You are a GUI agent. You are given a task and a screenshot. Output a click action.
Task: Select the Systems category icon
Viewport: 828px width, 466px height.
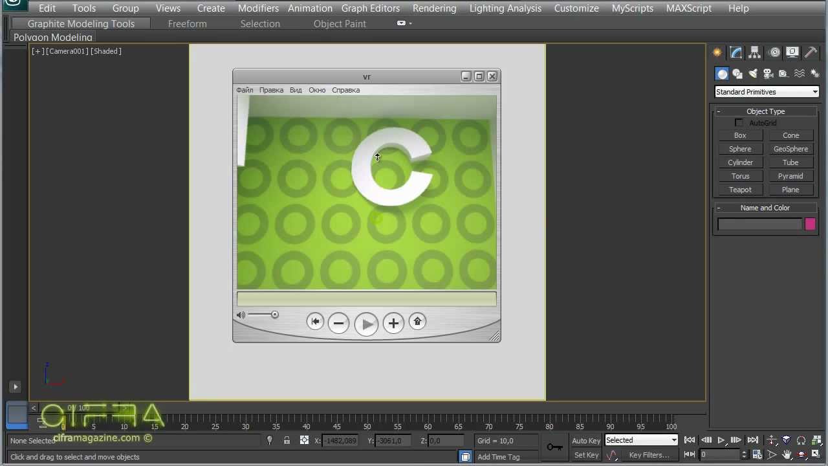pos(814,74)
